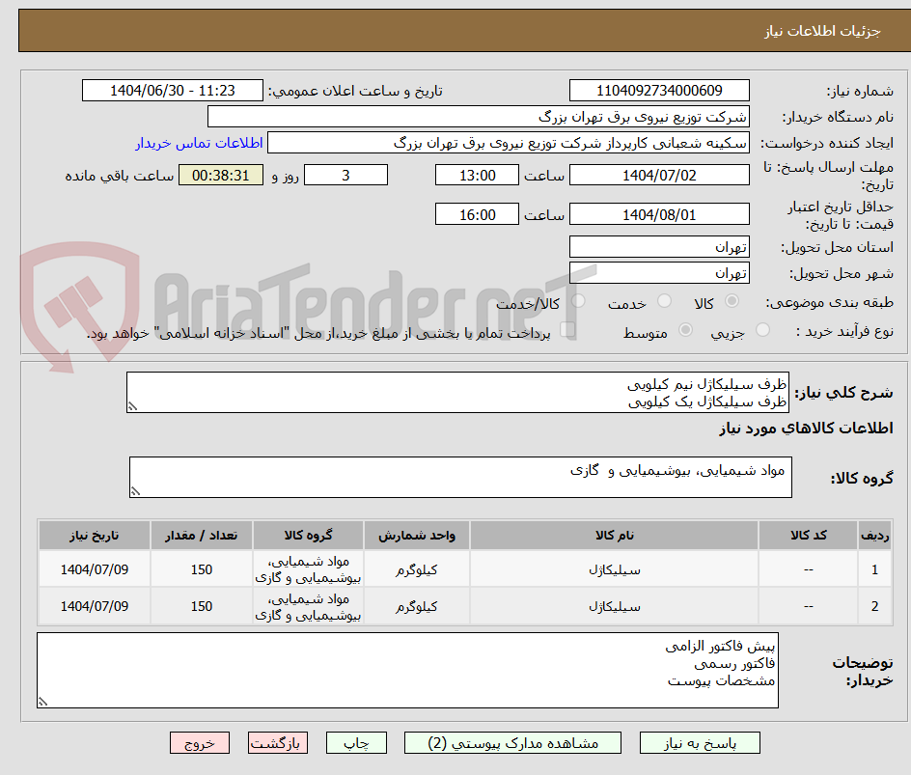
Task: Select the first سیلیکاژل table row
Action: pyautogui.click(x=454, y=569)
